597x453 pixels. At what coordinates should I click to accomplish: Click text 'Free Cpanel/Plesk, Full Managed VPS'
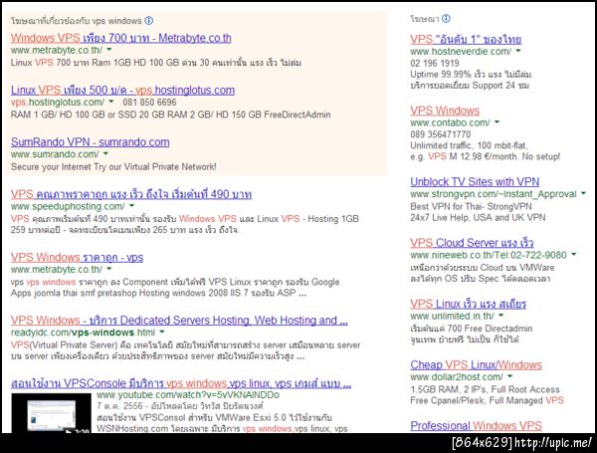click(x=487, y=400)
